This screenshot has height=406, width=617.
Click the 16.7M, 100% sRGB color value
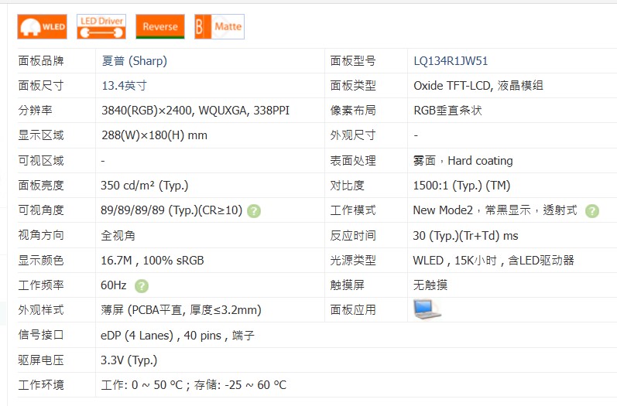[152, 261]
